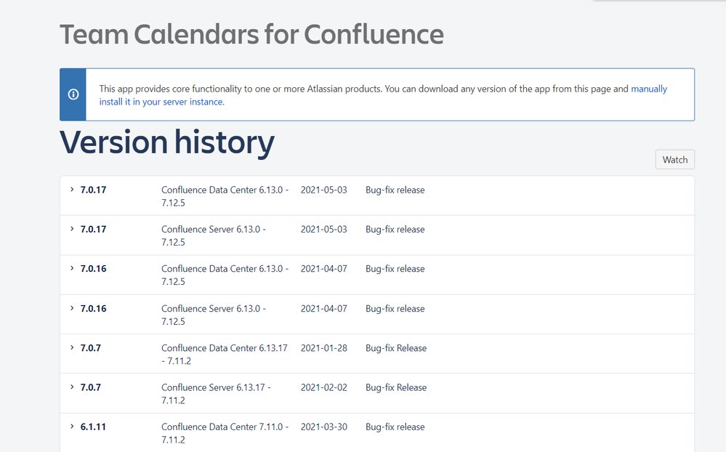
Task: Expand the 6.1.11 version row
Action: point(72,427)
